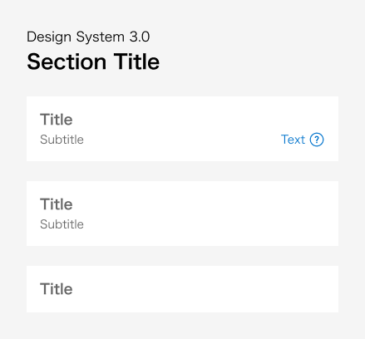Image resolution: width=365 pixels, height=339 pixels.
Task: Click the Subtitle beside the blue Text link
Action: [62, 140]
